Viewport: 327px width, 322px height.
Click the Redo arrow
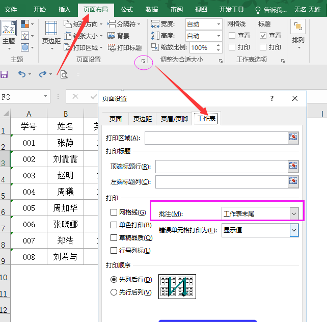43,74
